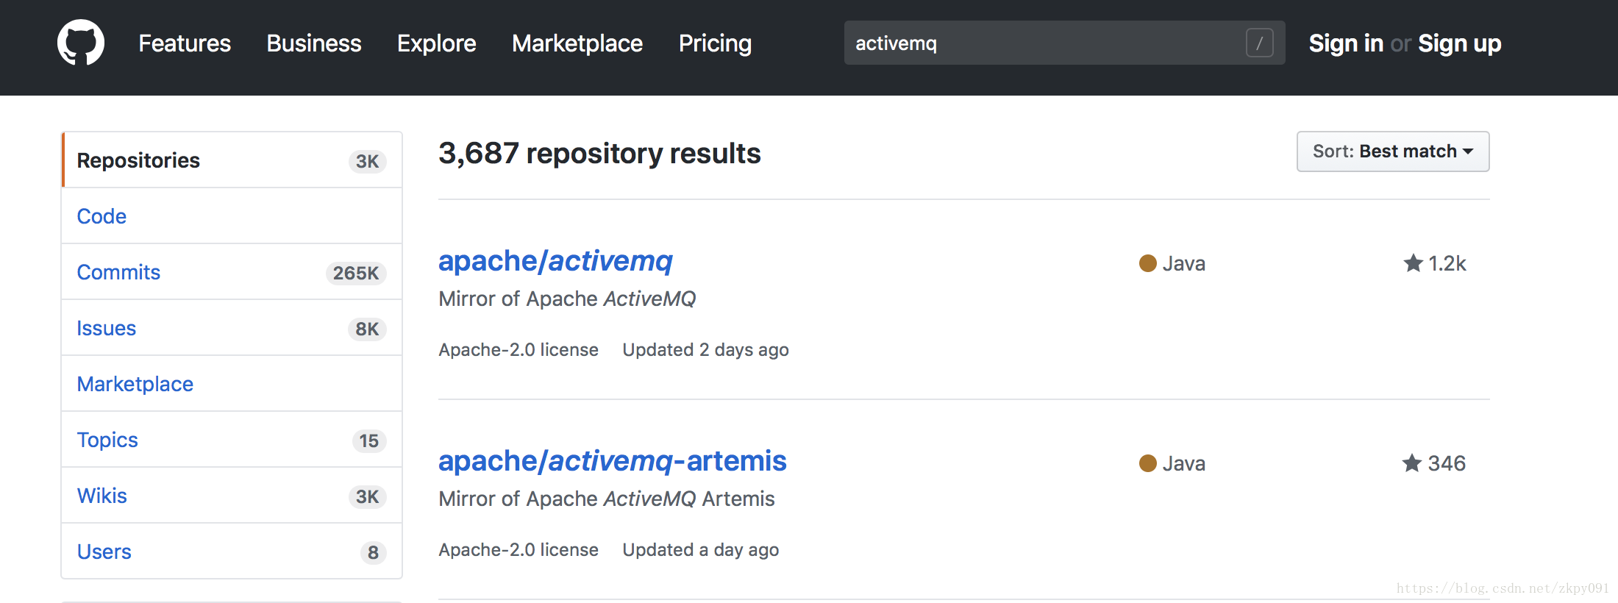The height and width of the screenshot is (603, 1618).
Task: Click the Sign up link
Action: click(1459, 43)
